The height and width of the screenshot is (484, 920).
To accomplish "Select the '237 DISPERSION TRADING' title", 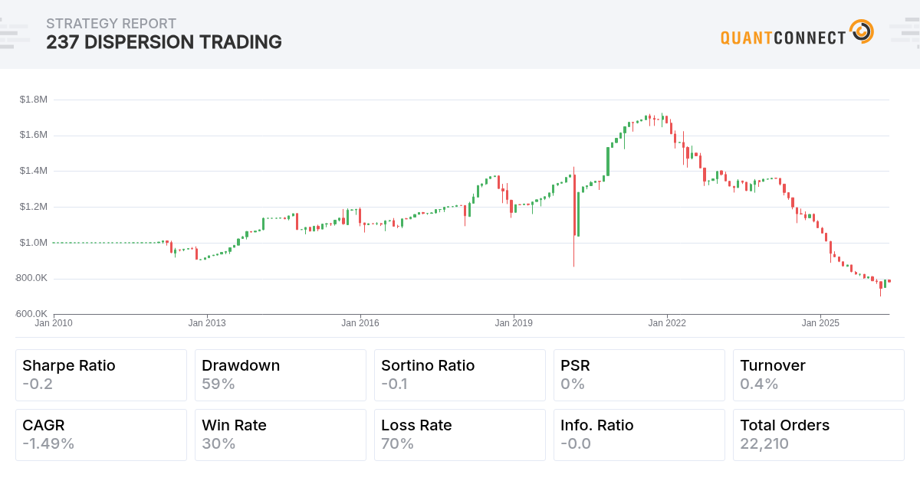I will (x=164, y=42).
